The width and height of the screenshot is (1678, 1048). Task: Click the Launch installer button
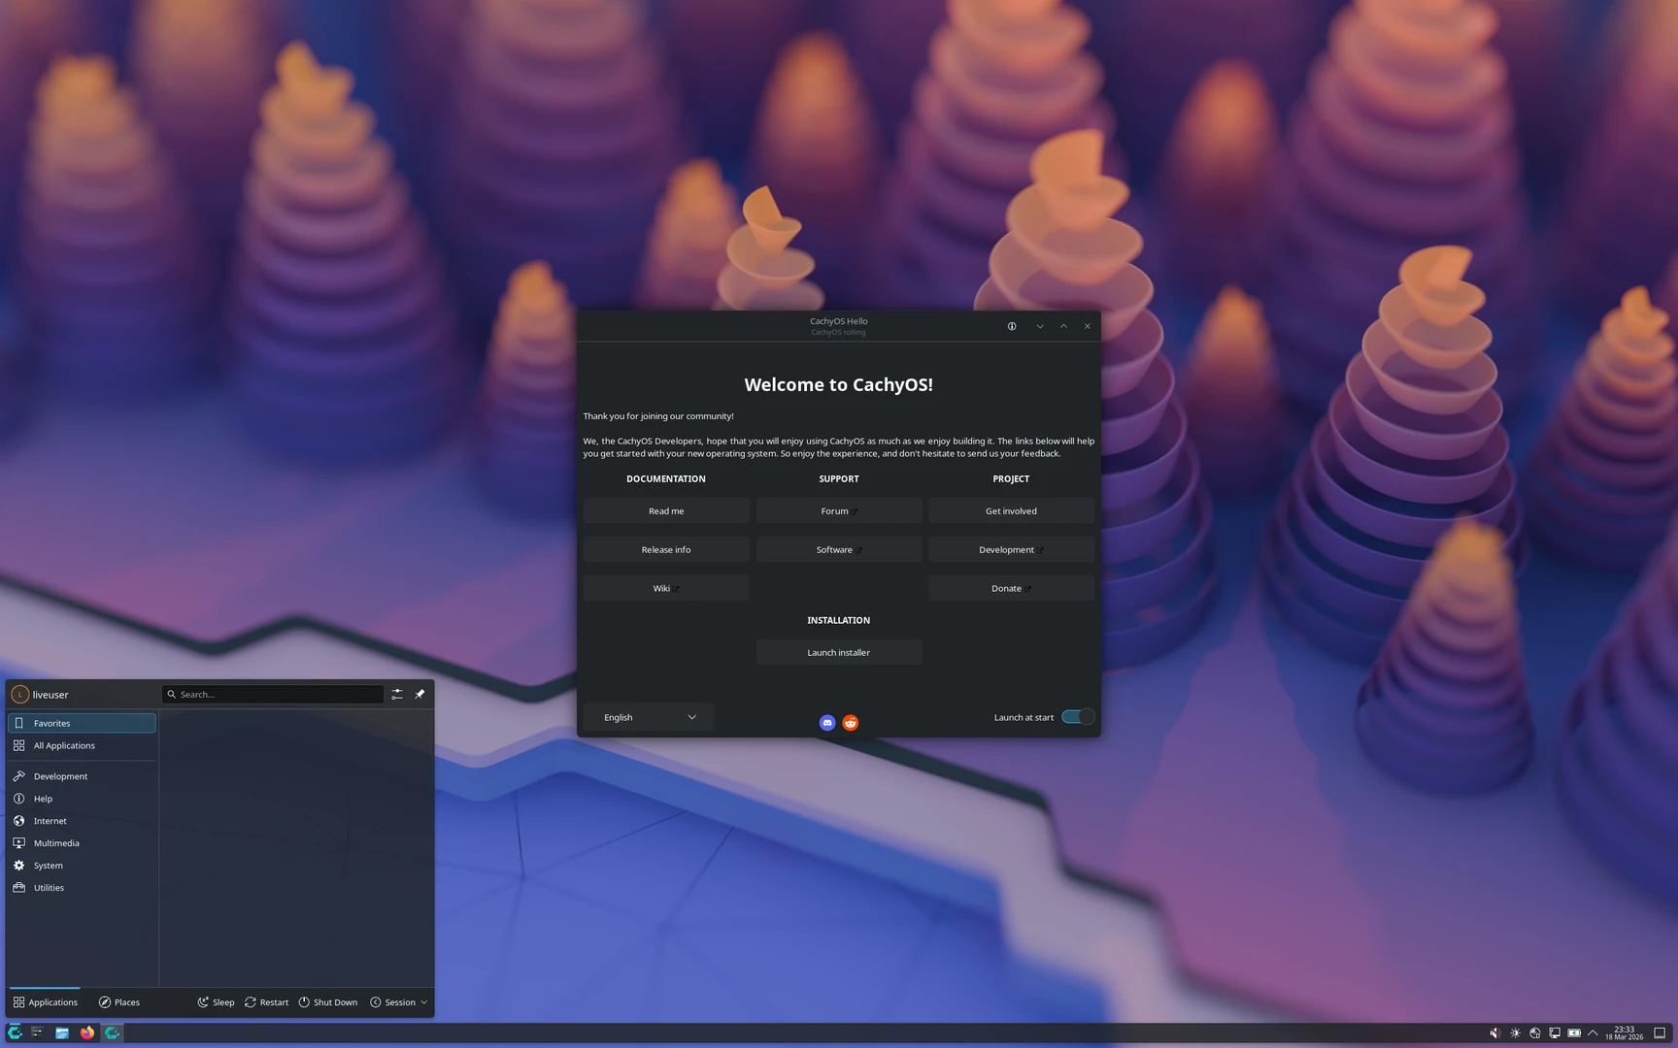838,653
